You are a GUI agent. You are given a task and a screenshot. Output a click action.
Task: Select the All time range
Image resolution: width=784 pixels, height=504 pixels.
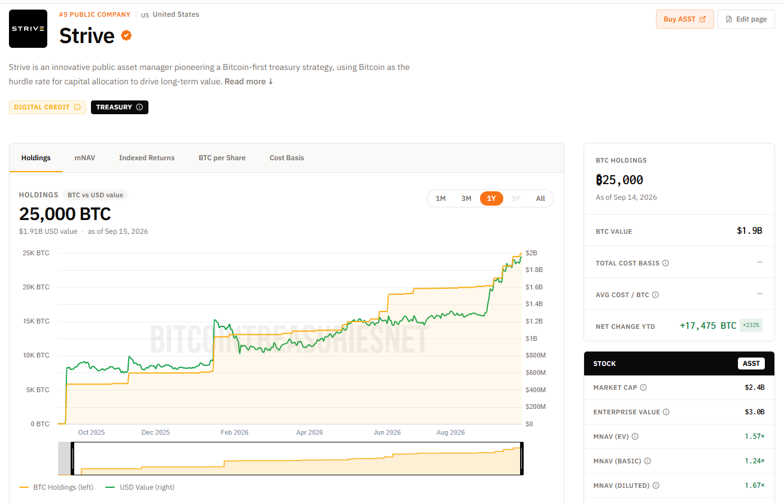[540, 198]
